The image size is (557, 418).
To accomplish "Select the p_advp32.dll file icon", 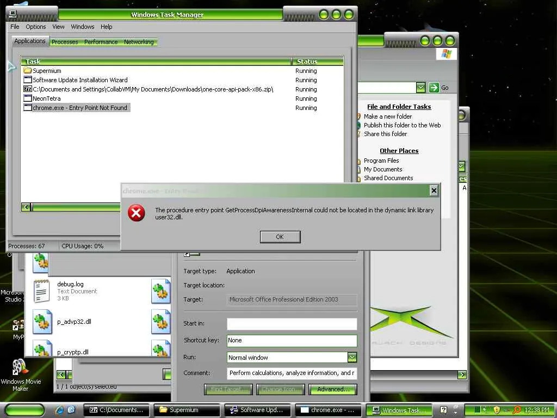I will (x=42, y=322).
